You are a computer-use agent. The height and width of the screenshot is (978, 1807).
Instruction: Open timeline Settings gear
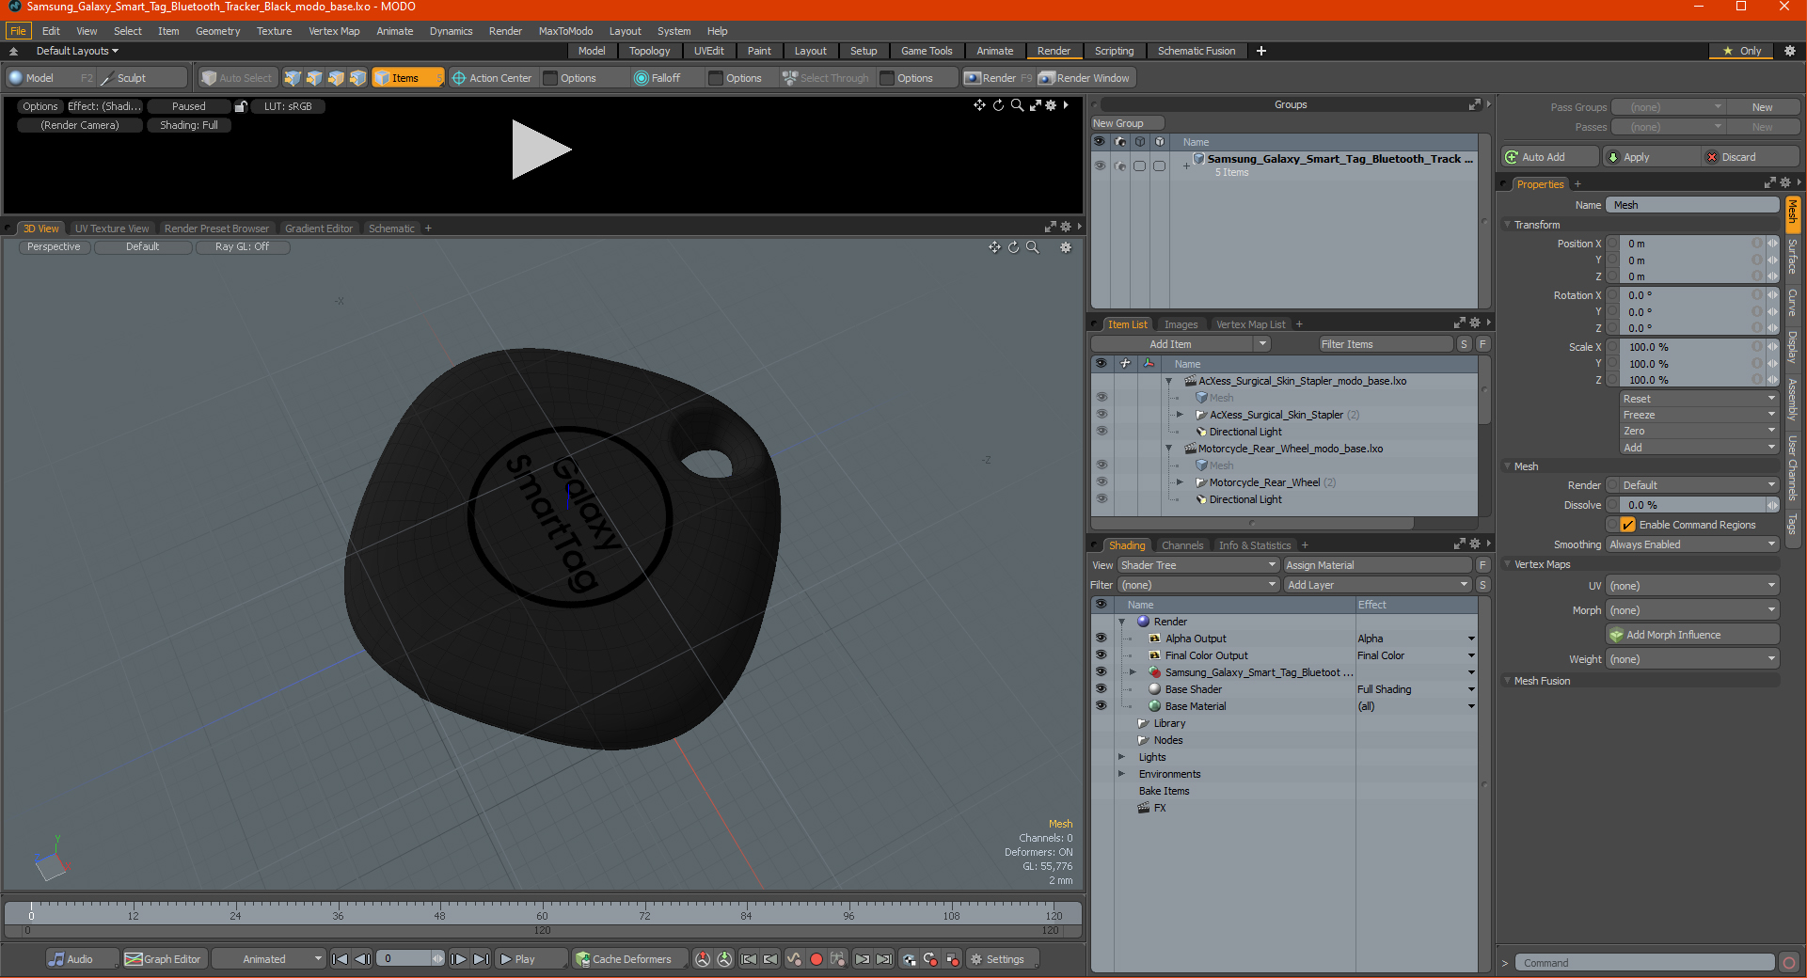coord(1003,959)
